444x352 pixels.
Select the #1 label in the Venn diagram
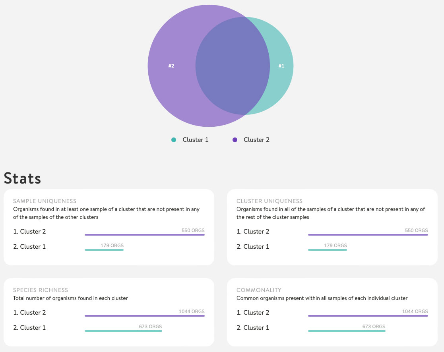coord(281,66)
